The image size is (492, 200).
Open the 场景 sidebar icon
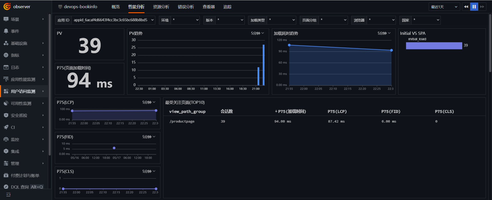point(6,19)
